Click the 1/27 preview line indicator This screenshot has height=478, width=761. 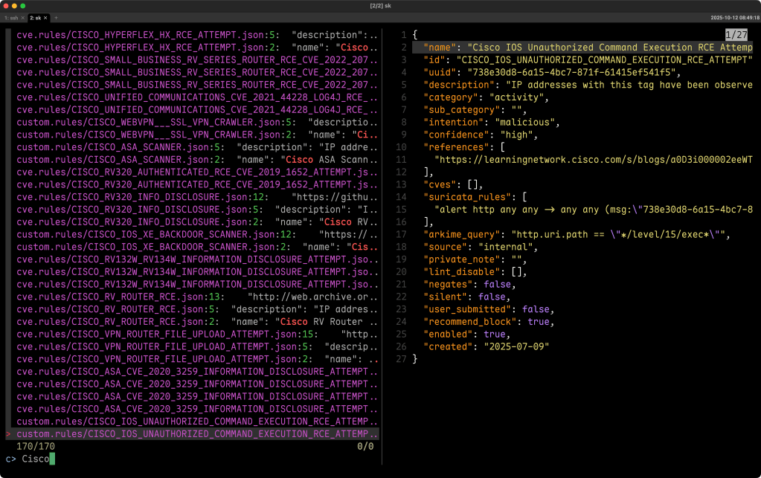click(x=736, y=35)
